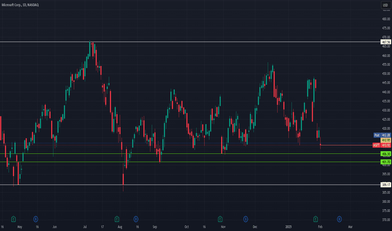Click the Jul label on time axis
392x231 pixels.
click(85, 227)
